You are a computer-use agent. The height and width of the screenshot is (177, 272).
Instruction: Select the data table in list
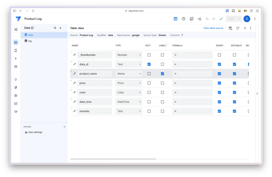point(44,35)
